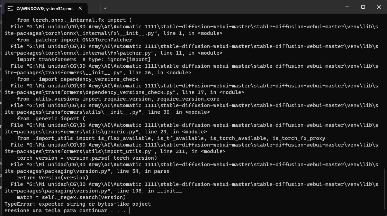Screen dimensions: 387x216
Task: Close the terminal window
Action: coord(379,7)
